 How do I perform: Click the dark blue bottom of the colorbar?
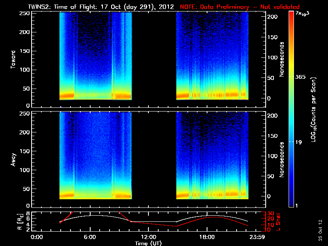tap(291, 203)
